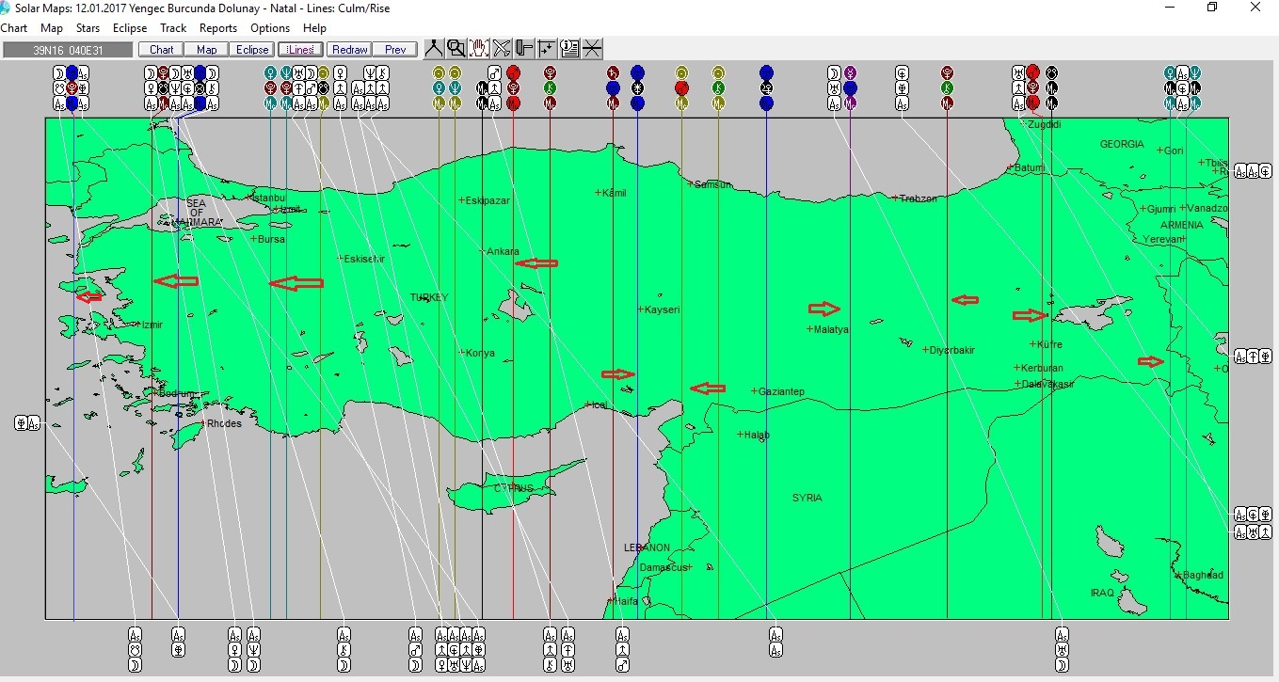Click the flag-shaped pointer toolbar icon
This screenshot has width=1279, height=682.
pyautogui.click(x=524, y=49)
